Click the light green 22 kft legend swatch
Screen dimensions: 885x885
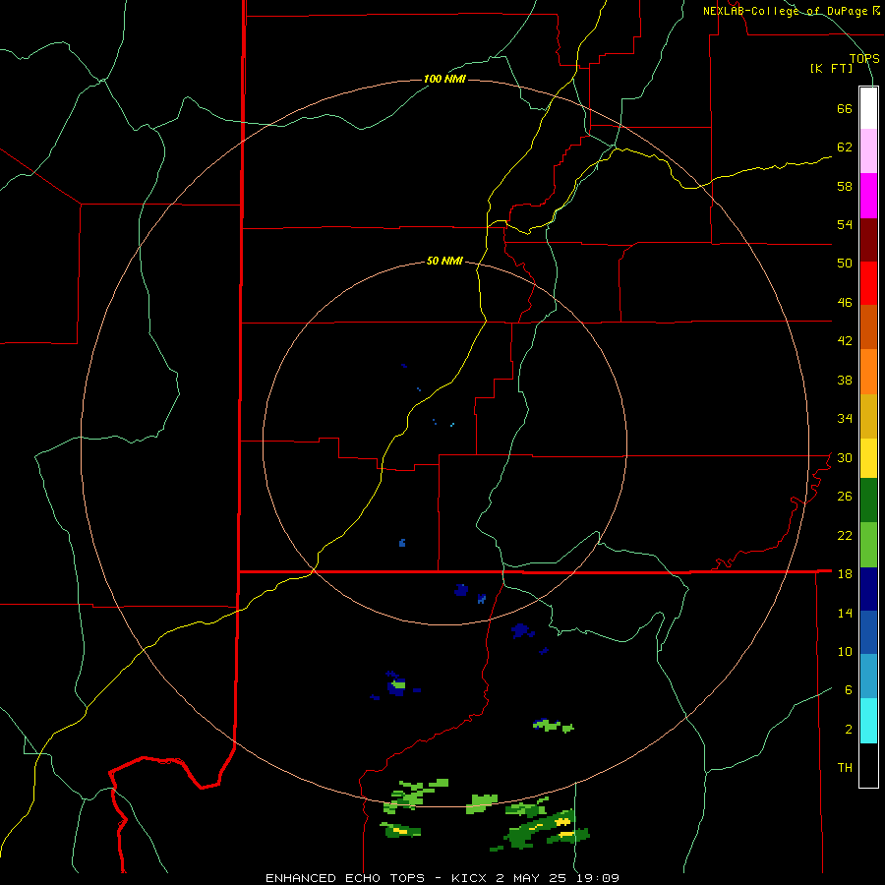(868, 545)
